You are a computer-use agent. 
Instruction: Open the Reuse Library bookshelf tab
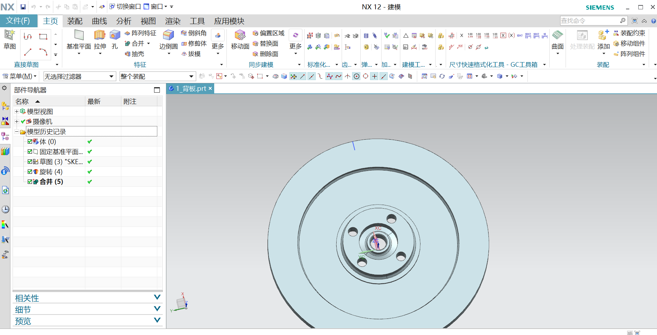coord(5,151)
